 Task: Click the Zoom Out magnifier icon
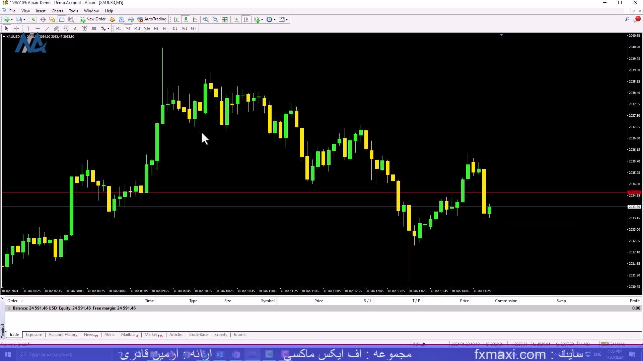pos(215,19)
